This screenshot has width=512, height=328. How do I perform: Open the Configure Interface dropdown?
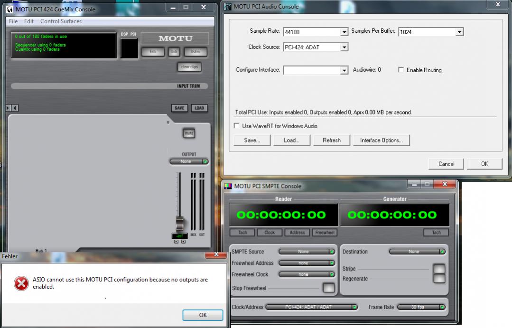coord(344,70)
